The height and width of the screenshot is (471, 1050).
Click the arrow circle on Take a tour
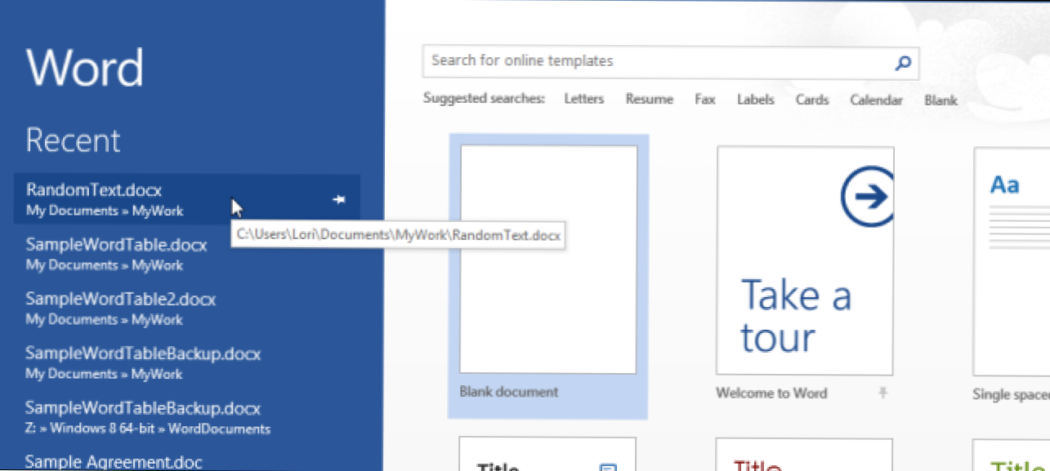[866, 196]
